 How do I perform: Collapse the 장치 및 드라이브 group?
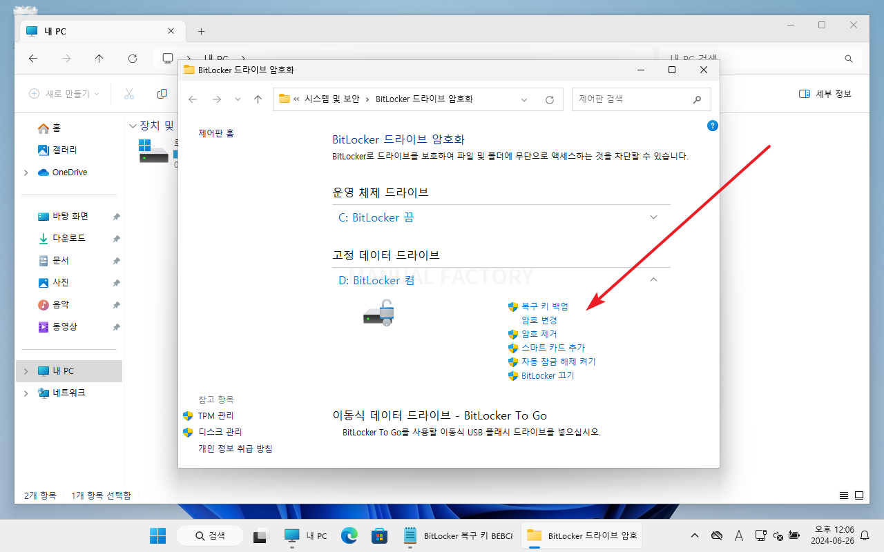[133, 126]
